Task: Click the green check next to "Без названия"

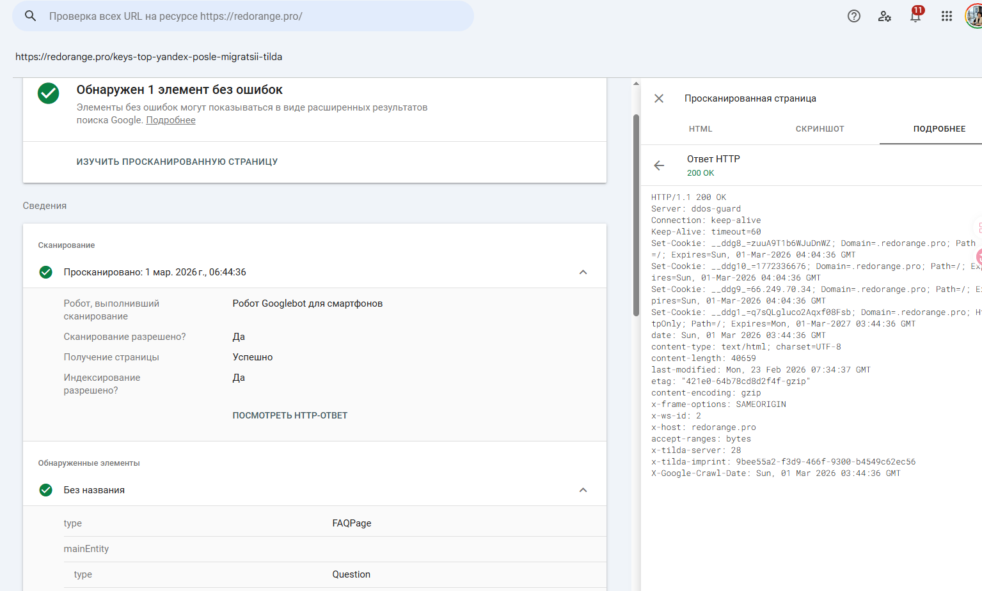Action: pyautogui.click(x=46, y=490)
